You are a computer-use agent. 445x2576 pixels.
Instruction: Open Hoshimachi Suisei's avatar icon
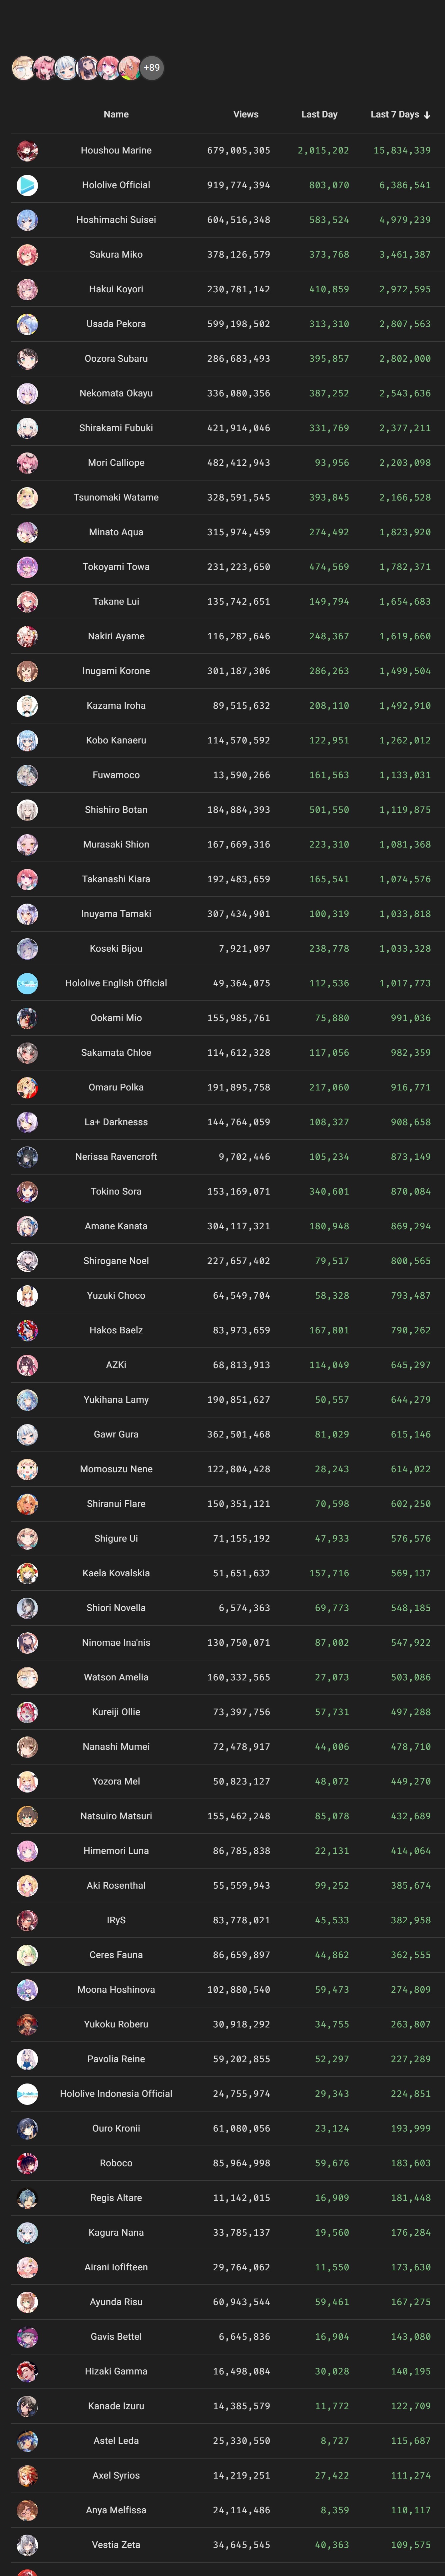(27, 220)
